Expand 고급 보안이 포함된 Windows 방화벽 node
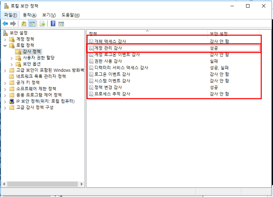Image resolution: width=273 pixels, height=197 pixels. [5, 71]
